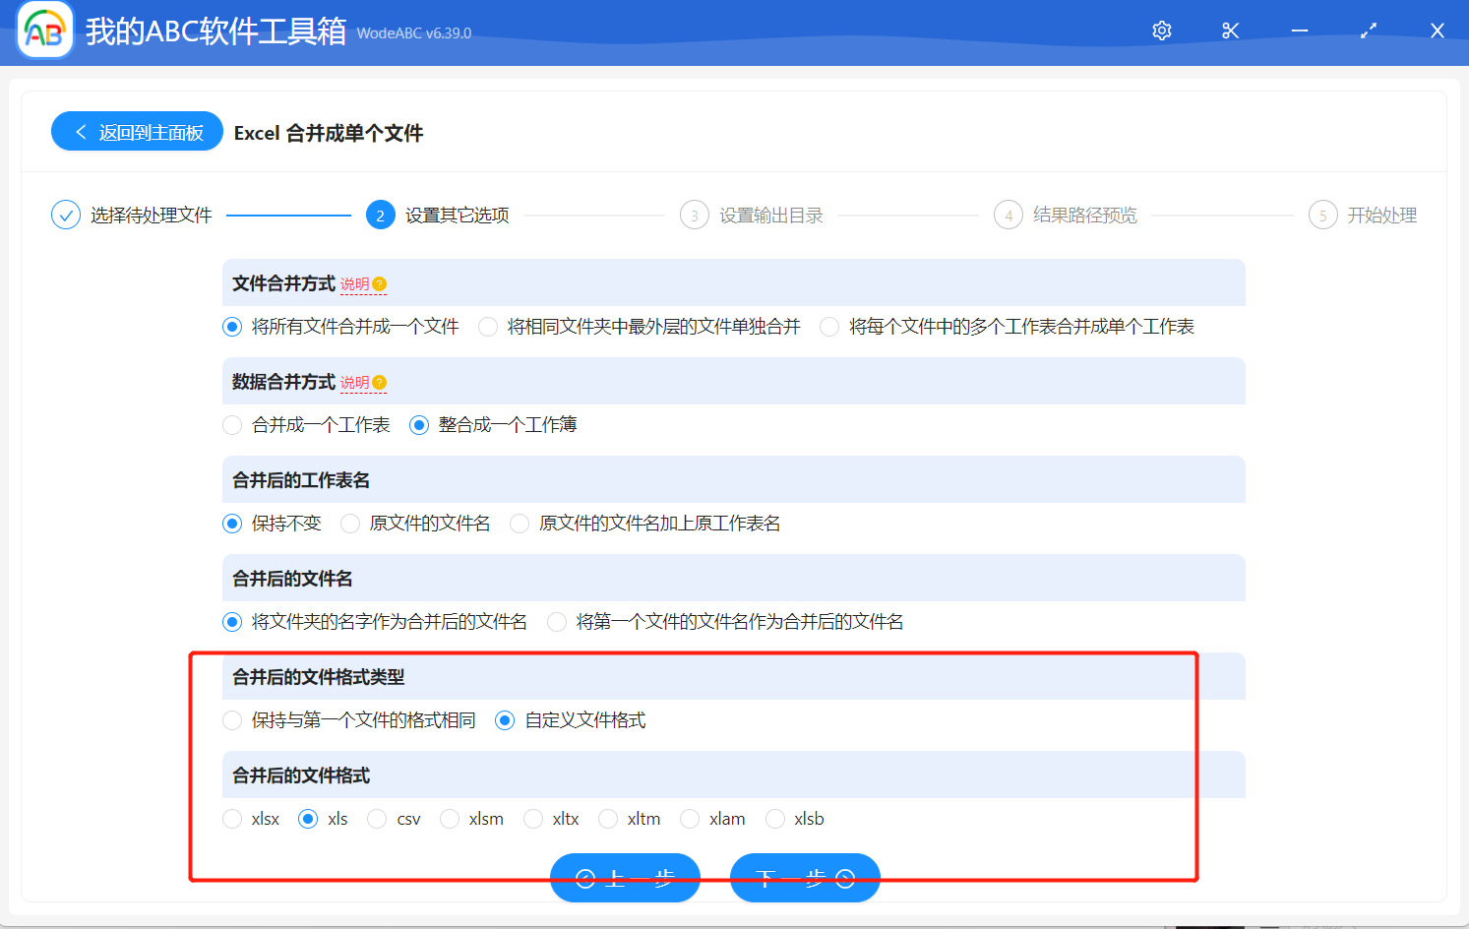
Task: Choose the csv output format
Action: [376, 818]
